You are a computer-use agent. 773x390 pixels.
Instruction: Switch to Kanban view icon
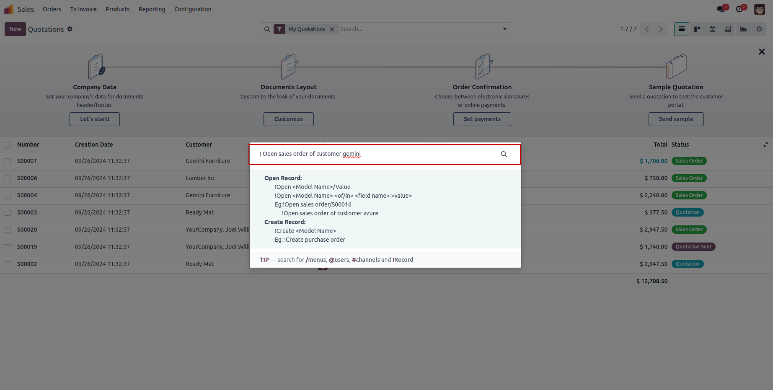point(697,29)
